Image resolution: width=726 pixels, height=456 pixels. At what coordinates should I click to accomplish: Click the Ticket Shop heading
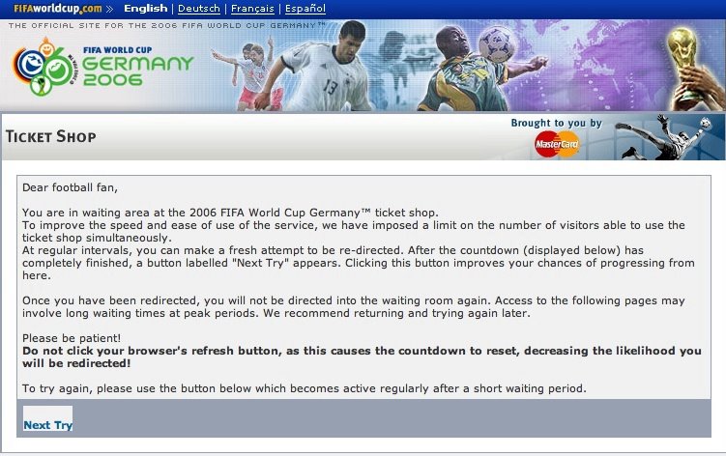coord(51,136)
